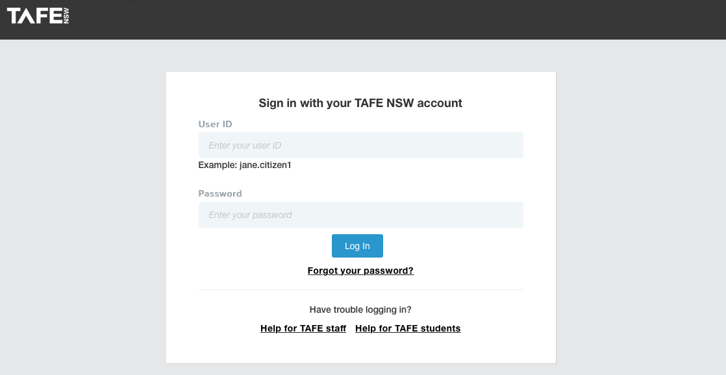Click the sign-in heading text
This screenshot has height=375, width=726.
click(x=360, y=103)
